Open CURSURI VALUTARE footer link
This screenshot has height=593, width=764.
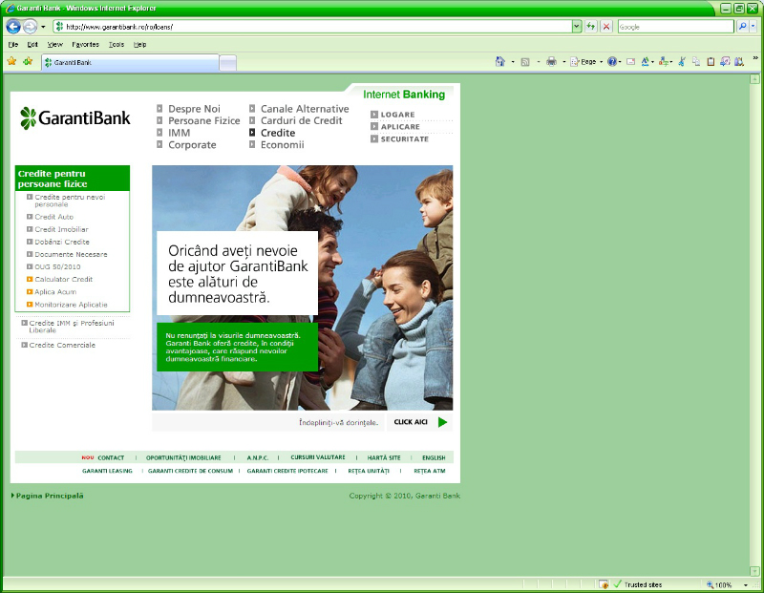pyautogui.click(x=318, y=457)
